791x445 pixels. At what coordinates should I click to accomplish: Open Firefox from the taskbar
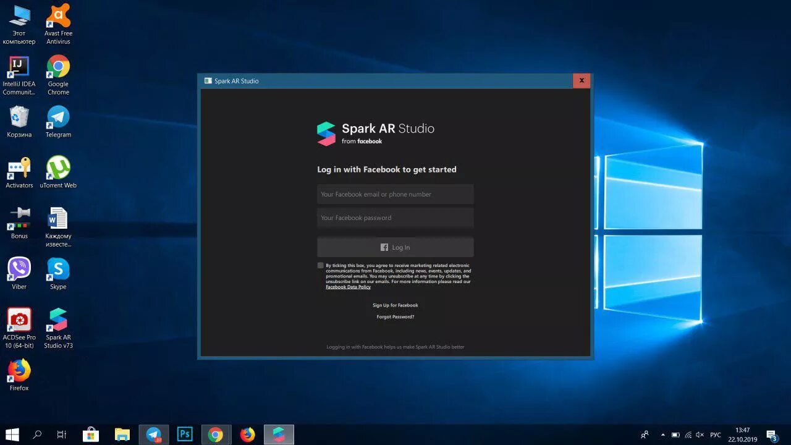point(247,434)
